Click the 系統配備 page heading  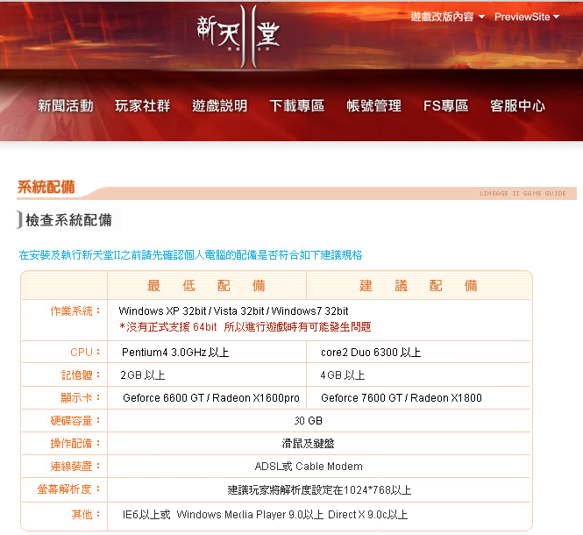click(46, 187)
